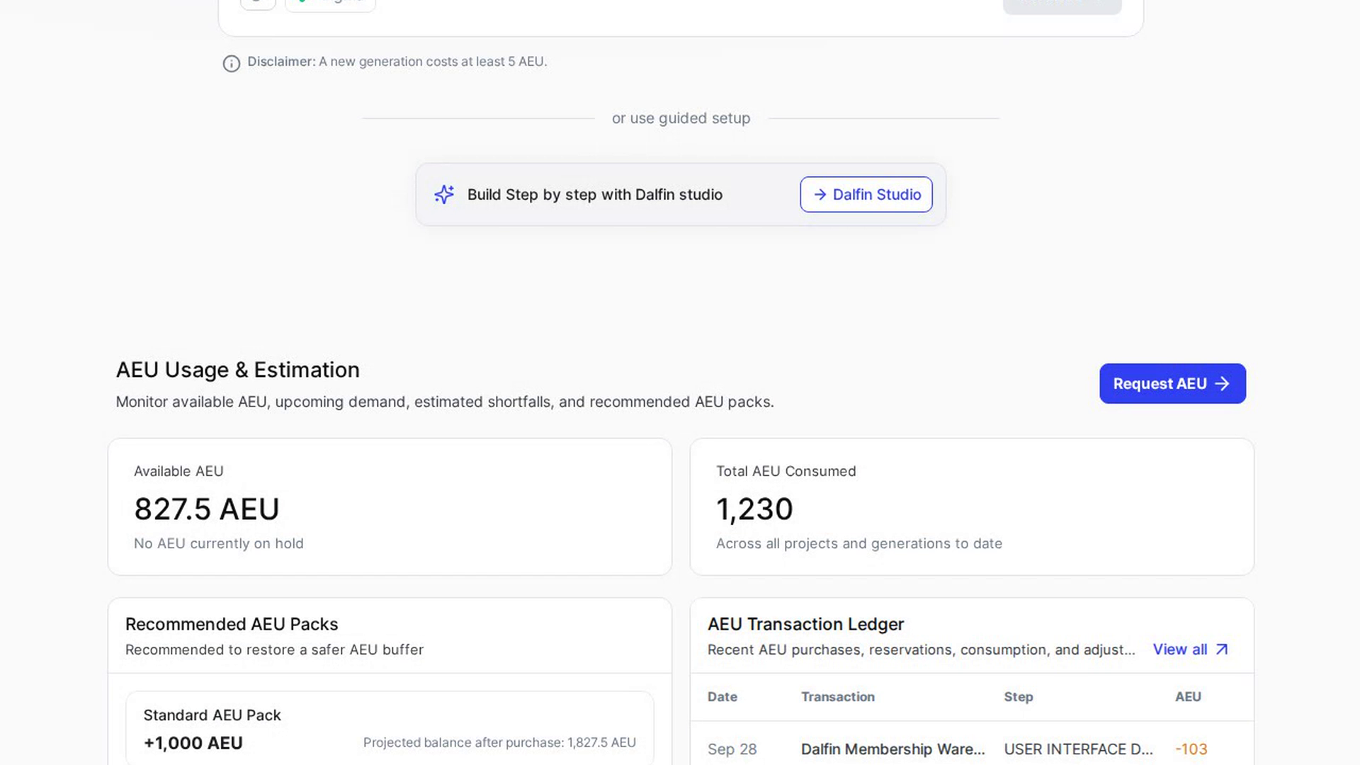Screen dimensions: 1360x765
Task: Click Projected balance after purchase text
Action: [x=499, y=742]
